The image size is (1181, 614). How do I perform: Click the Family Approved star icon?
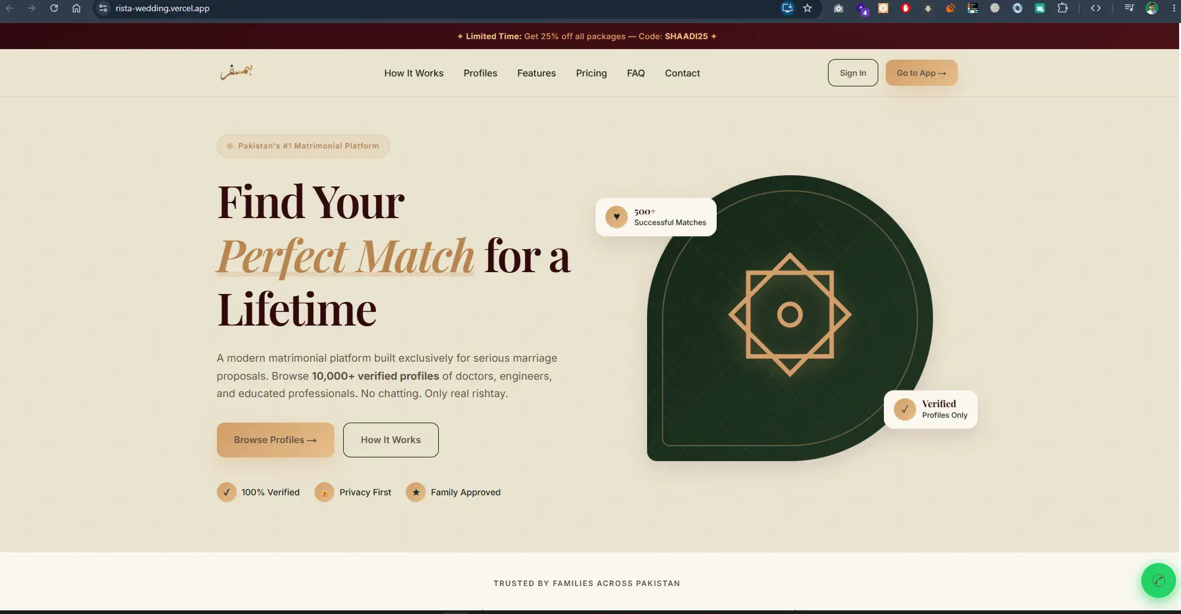[x=416, y=492]
